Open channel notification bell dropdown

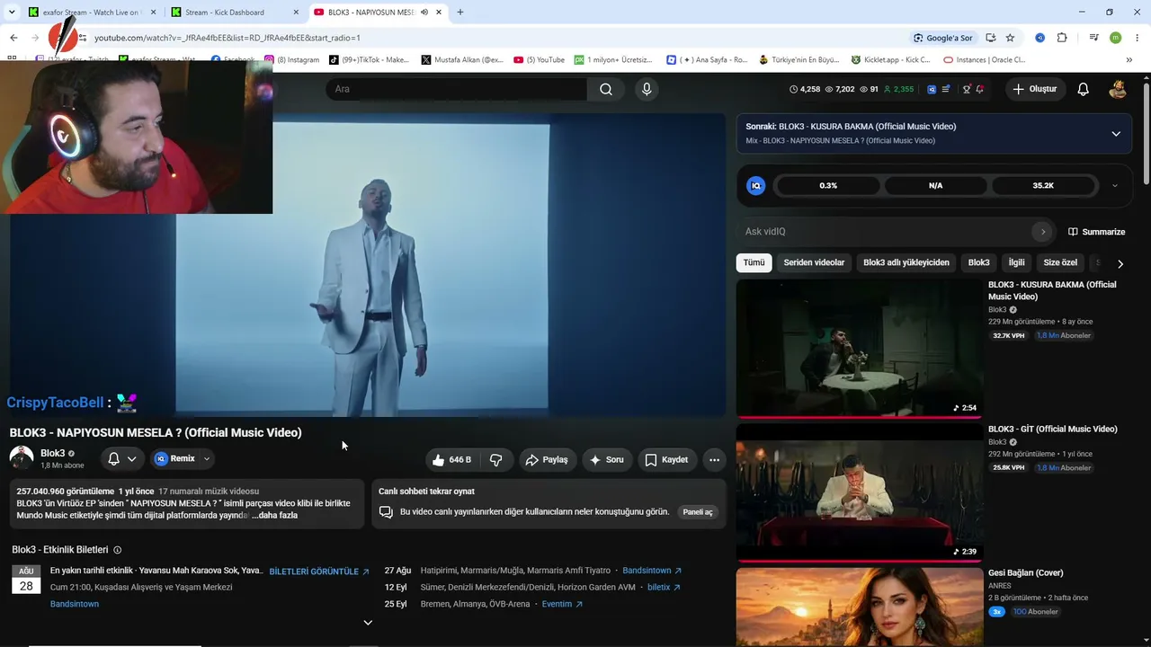(x=121, y=458)
